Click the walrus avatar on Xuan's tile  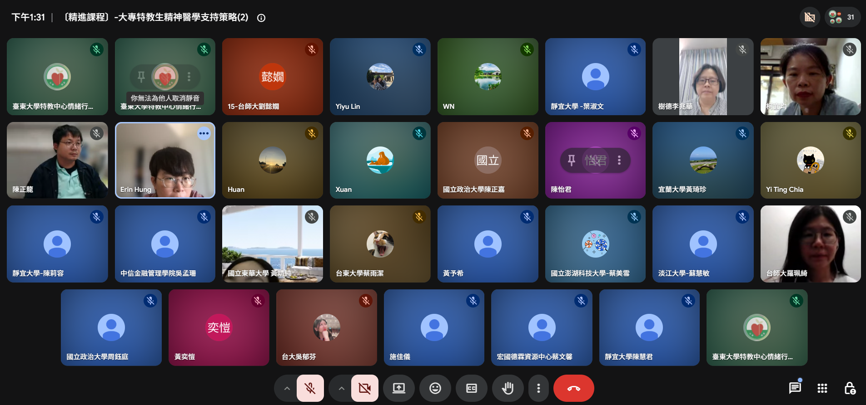380,160
